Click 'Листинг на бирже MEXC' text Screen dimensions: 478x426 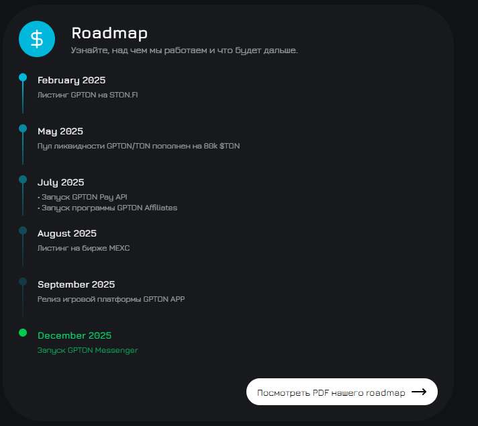83,248
